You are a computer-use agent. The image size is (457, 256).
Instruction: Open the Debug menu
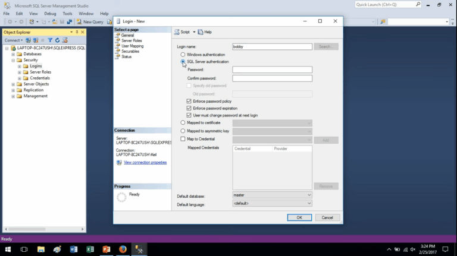[x=50, y=14]
